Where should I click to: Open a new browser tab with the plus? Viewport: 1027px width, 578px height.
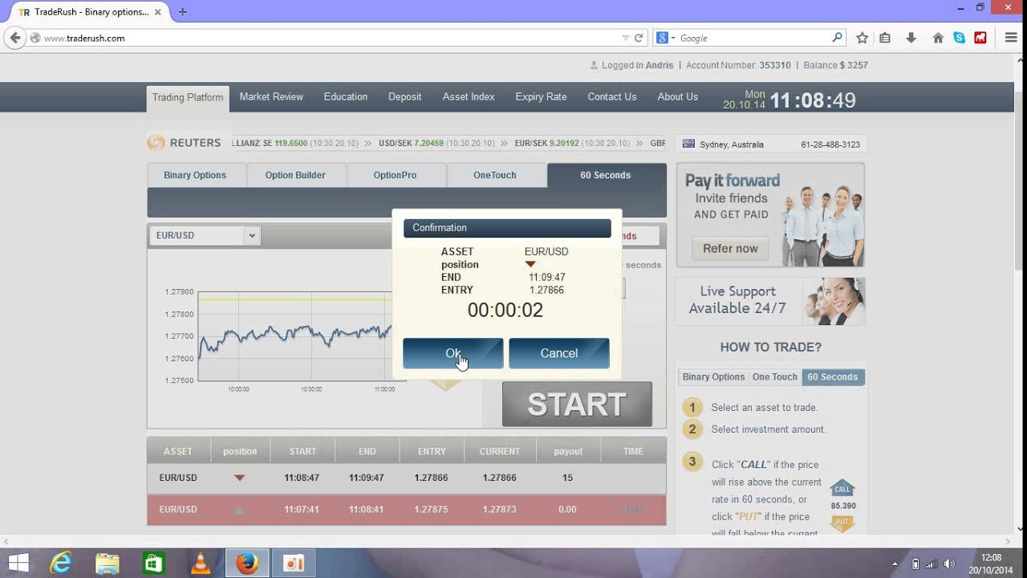[183, 12]
